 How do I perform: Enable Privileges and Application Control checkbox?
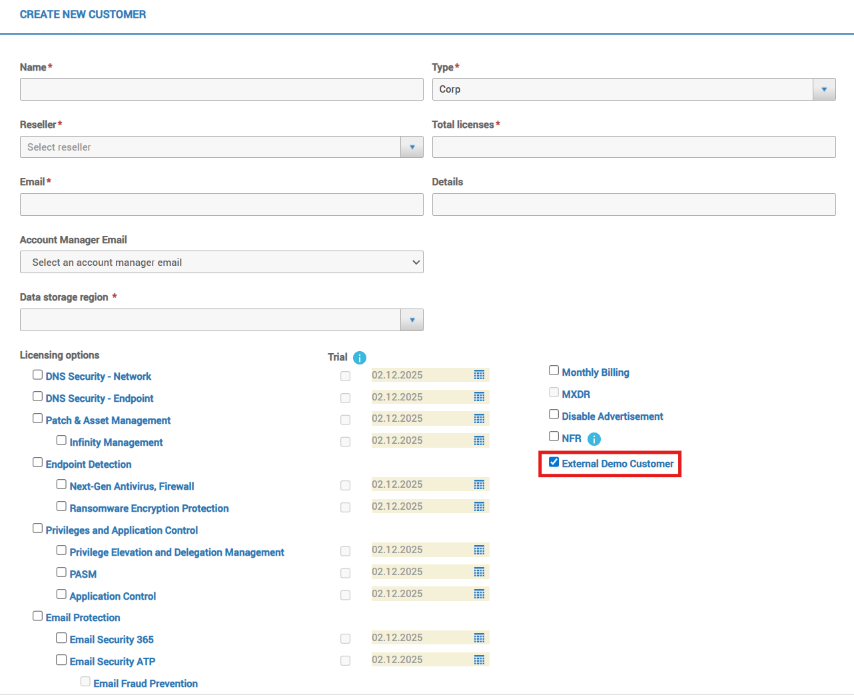point(38,528)
